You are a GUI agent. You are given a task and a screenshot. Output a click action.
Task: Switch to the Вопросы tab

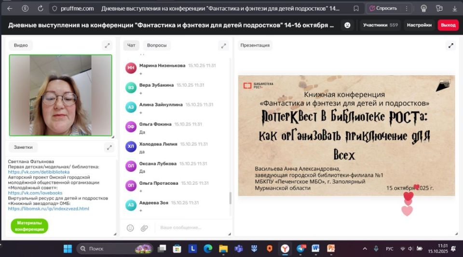tap(157, 45)
